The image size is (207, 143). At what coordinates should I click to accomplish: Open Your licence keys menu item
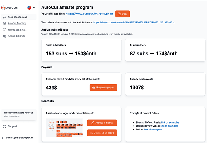pyautogui.click(x=19, y=17)
